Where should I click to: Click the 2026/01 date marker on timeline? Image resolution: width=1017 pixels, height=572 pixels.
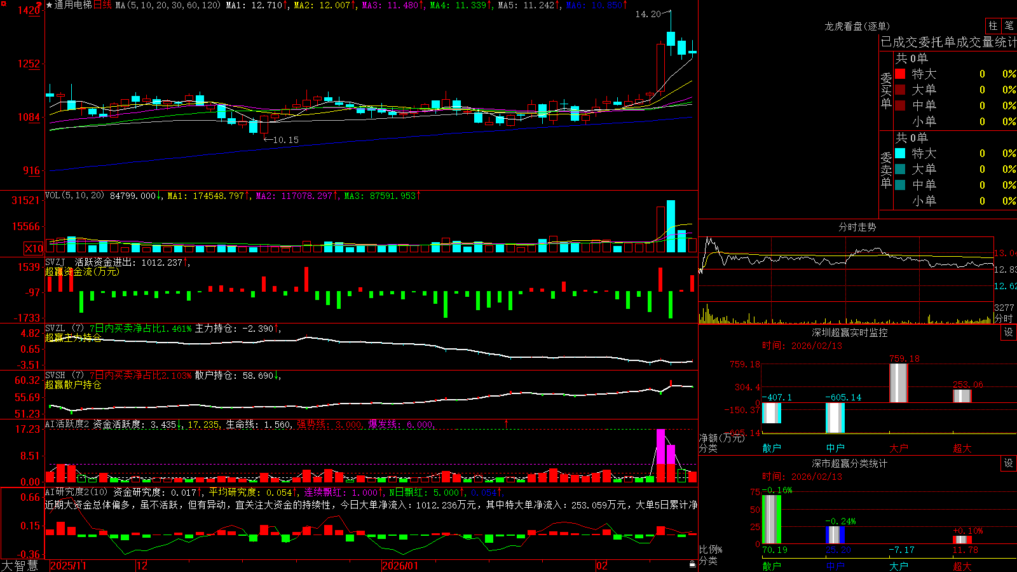(x=400, y=566)
